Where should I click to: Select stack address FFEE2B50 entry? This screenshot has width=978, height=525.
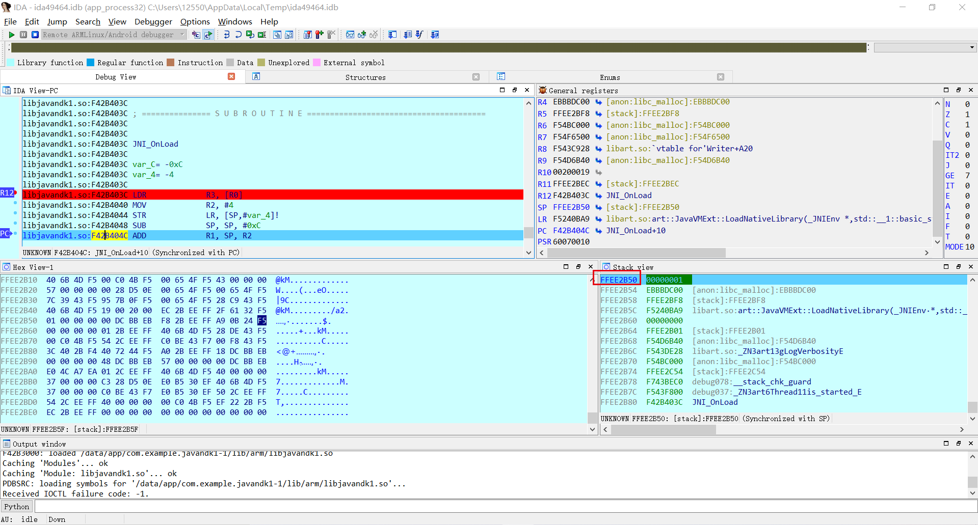pos(619,280)
